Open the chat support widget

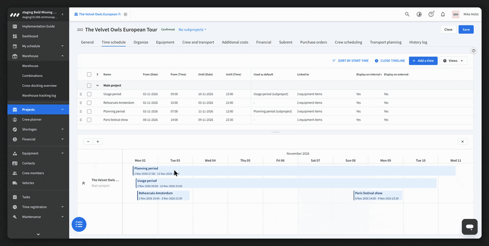coord(470,227)
